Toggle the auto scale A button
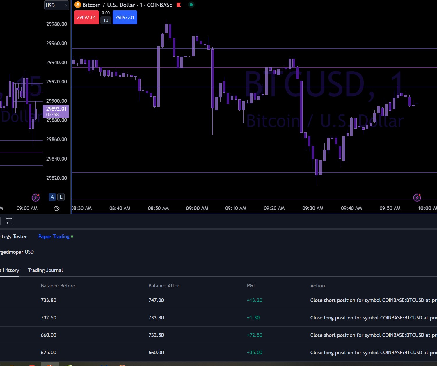This screenshot has height=366, width=437. tap(52, 197)
